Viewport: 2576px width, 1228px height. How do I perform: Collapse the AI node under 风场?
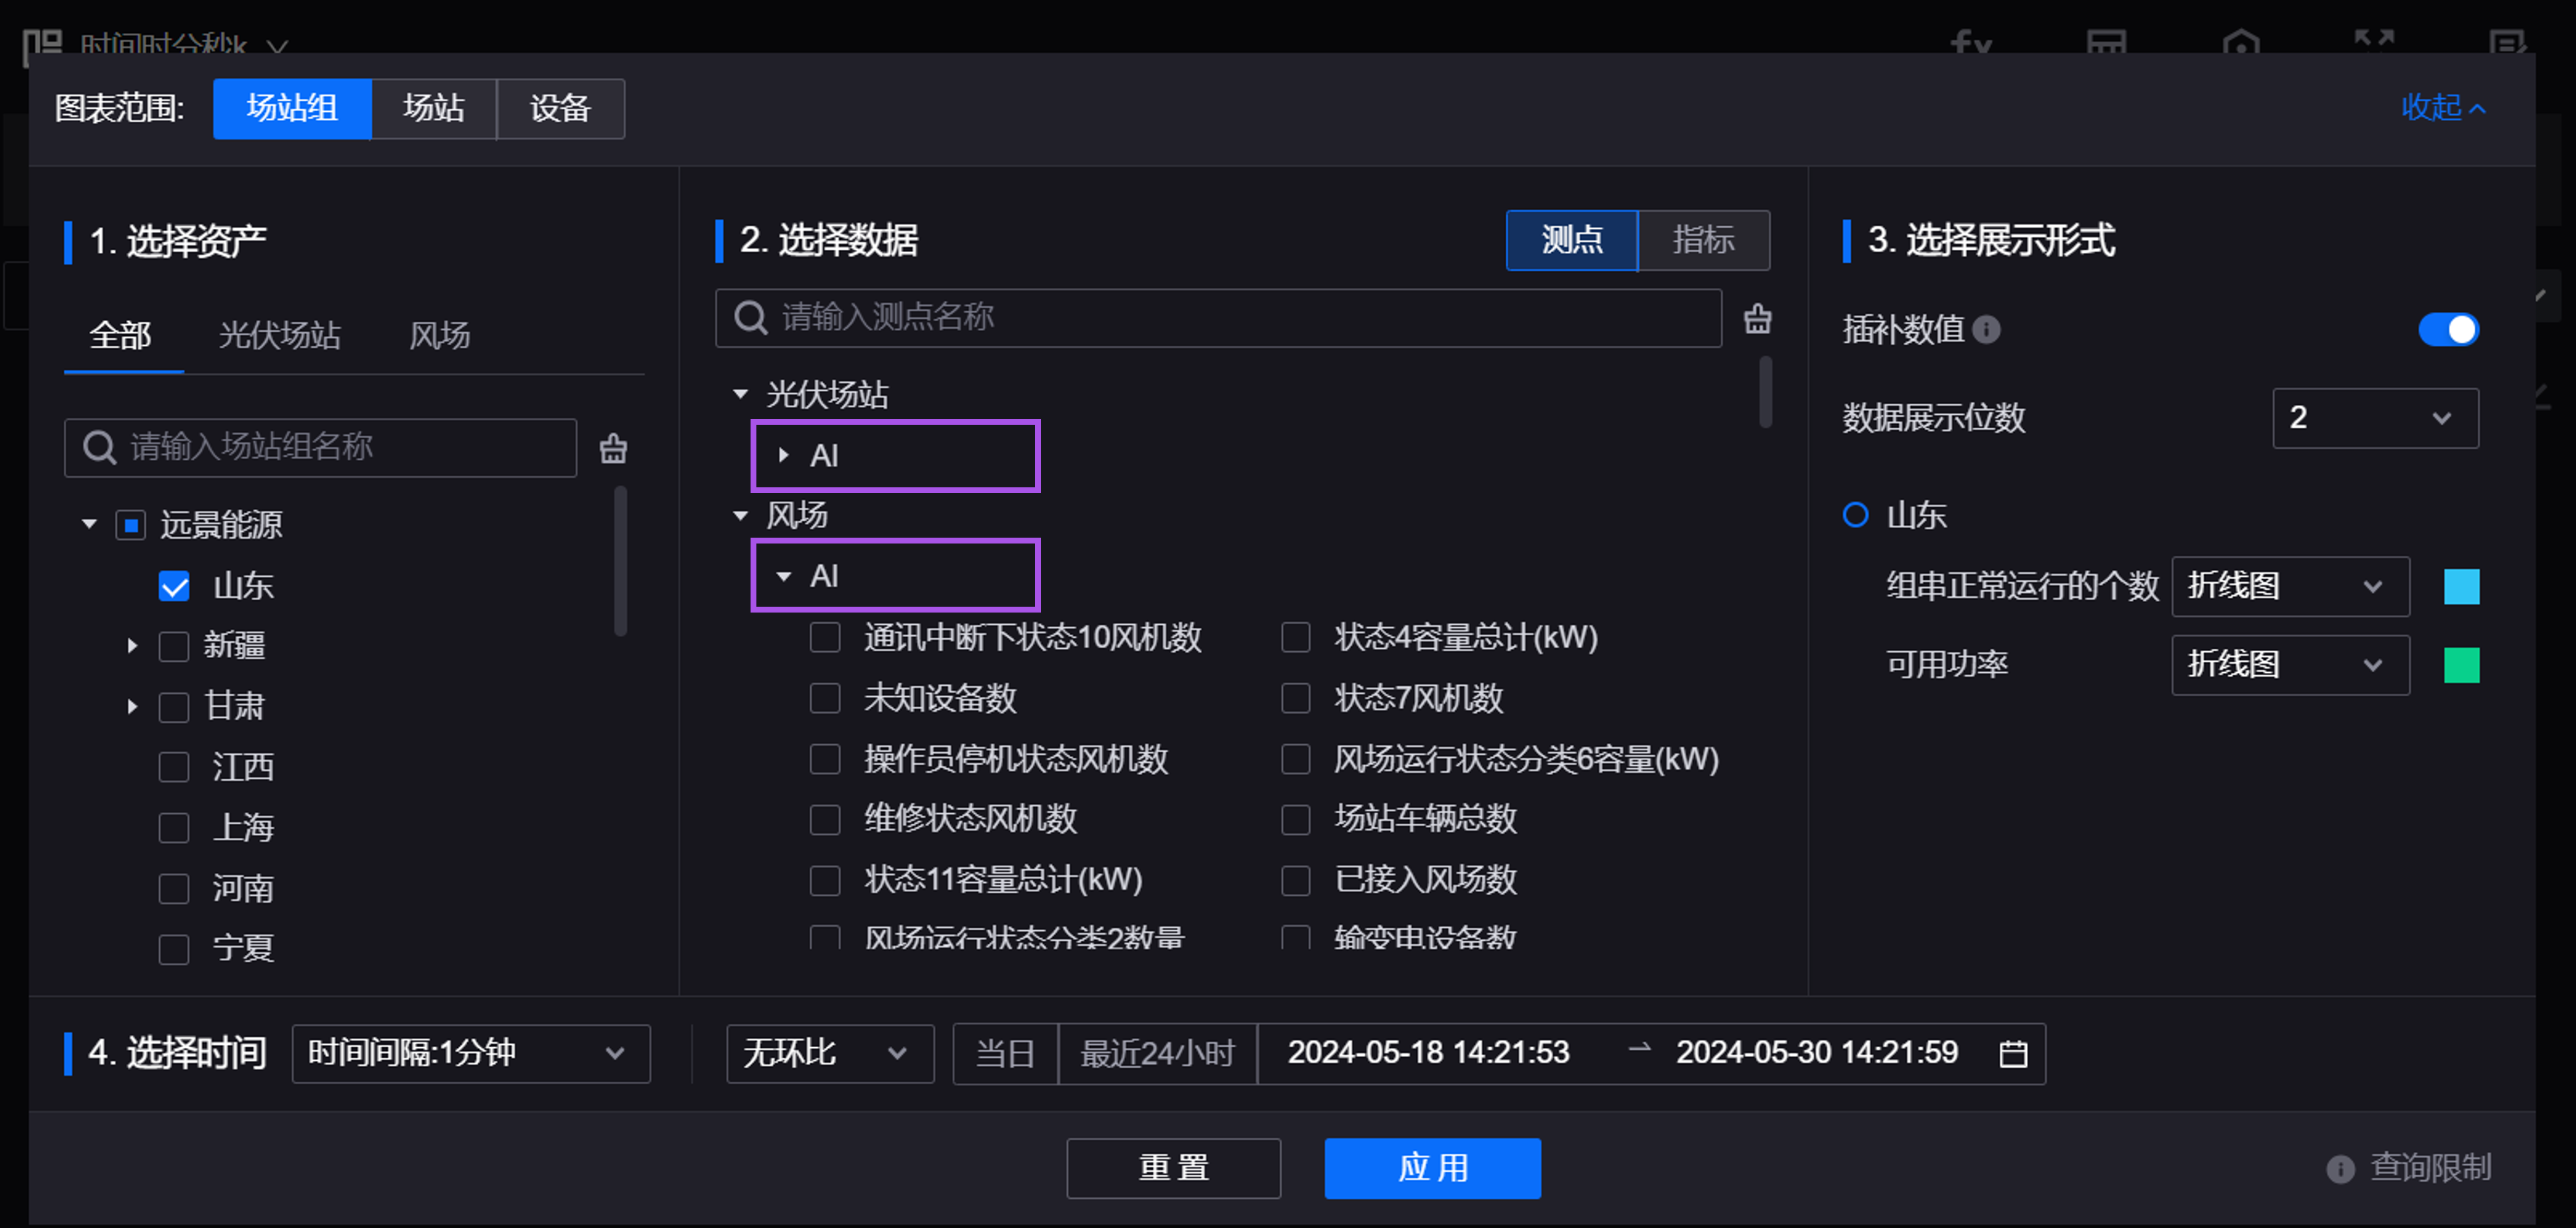click(x=783, y=576)
